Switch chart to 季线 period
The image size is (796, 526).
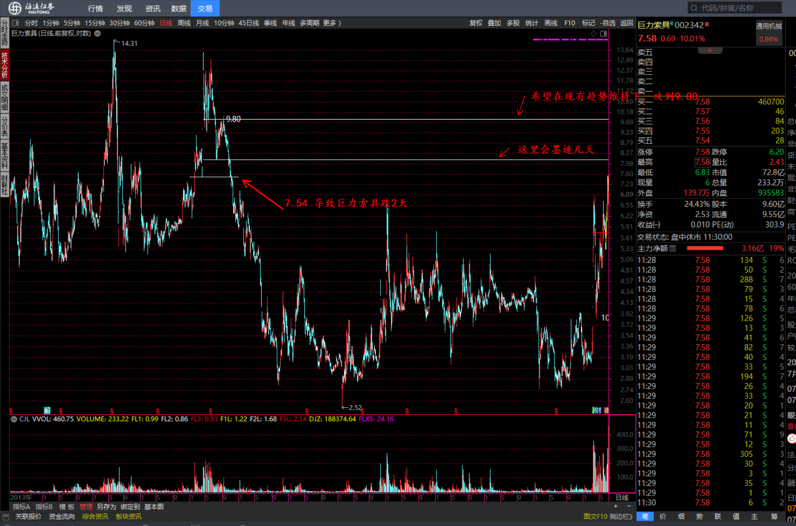pyautogui.click(x=270, y=23)
